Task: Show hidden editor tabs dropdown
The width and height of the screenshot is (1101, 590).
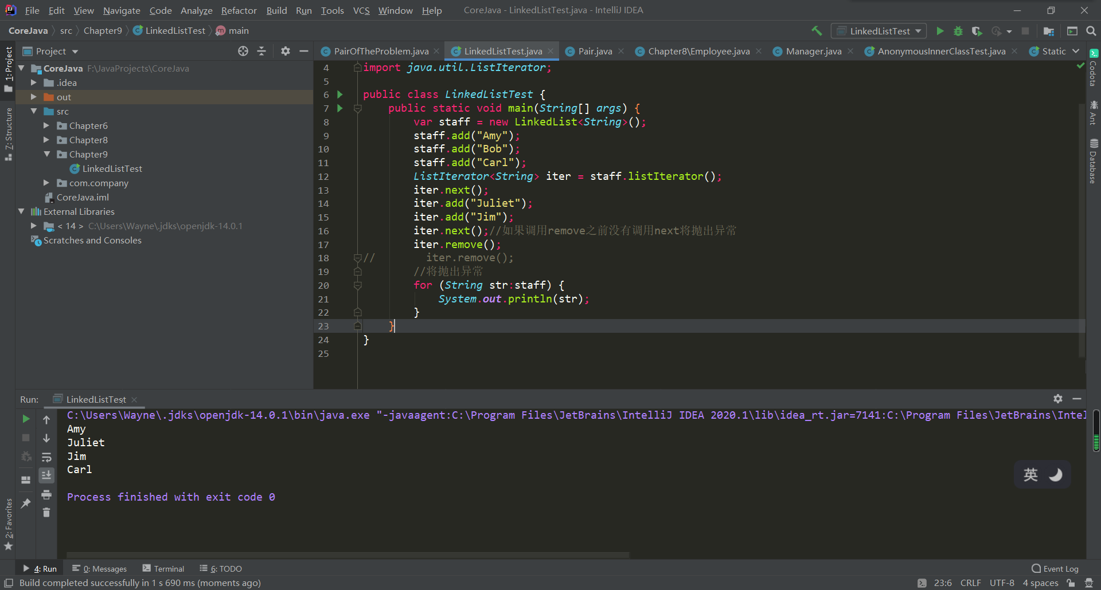Action: pyautogui.click(x=1076, y=51)
